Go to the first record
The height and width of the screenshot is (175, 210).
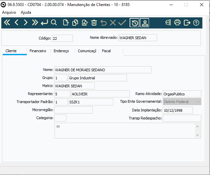[x=7, y=22]
